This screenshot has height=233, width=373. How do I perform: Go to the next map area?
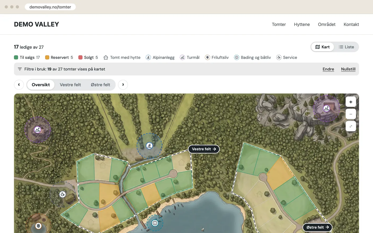(123, 85)
